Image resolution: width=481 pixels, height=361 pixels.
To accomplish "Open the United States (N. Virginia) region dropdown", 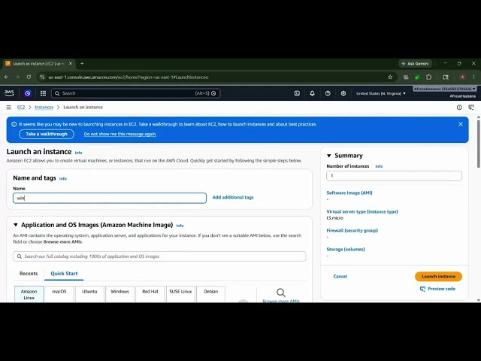I will point(381,93).
